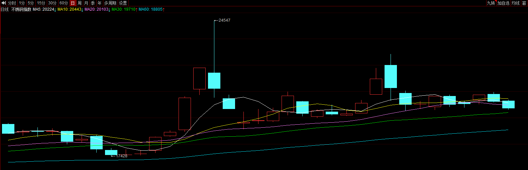Switch to the 季 quarterly chart
Screen dimensions: 528x170
click(x=93, y=3)
